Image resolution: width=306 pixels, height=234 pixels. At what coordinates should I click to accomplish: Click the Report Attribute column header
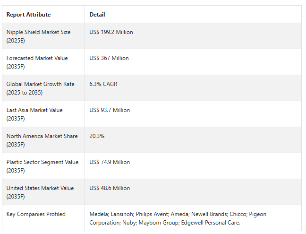[x=28, y=15]
